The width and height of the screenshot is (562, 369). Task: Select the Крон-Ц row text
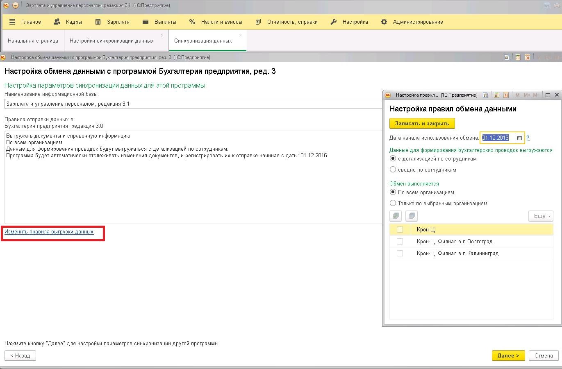pyautogui.click(x=425, y=230)
